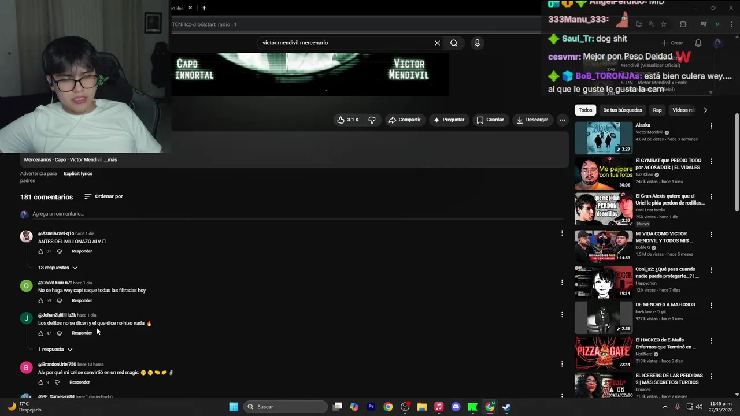Like JohanZulilili-b2k comment with 47 likes
The width and height of the screenshot is (740, 416).
coord(41,333)
